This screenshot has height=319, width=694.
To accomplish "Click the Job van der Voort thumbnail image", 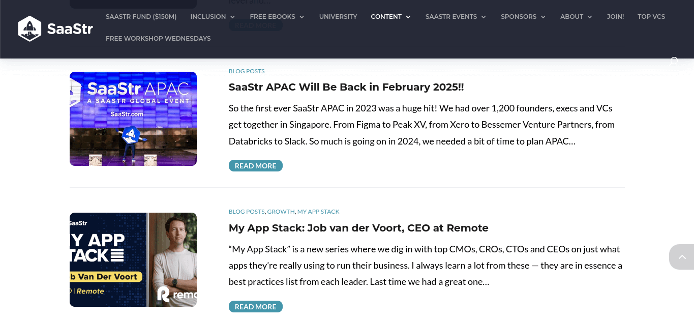I will pos(133,259).
